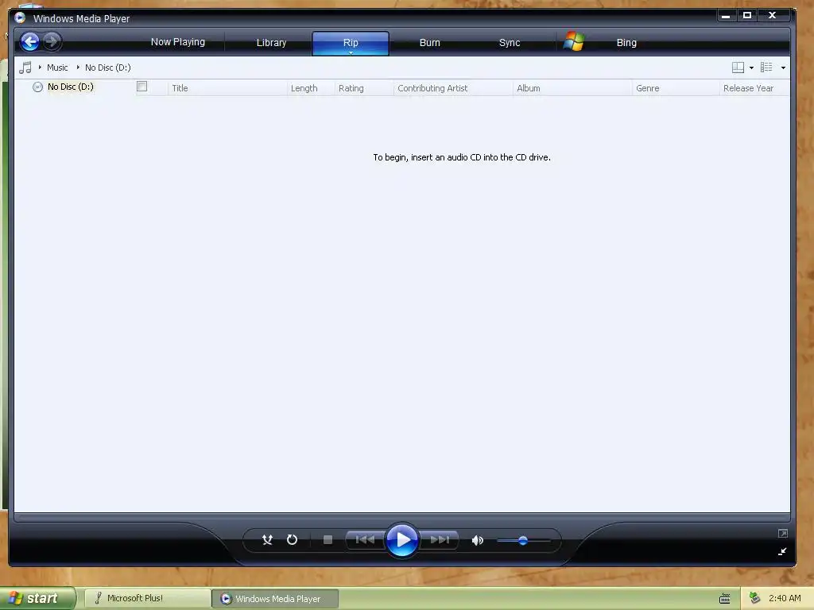Sort by the Title column header
814x610 pixels.
pos(227,87)
